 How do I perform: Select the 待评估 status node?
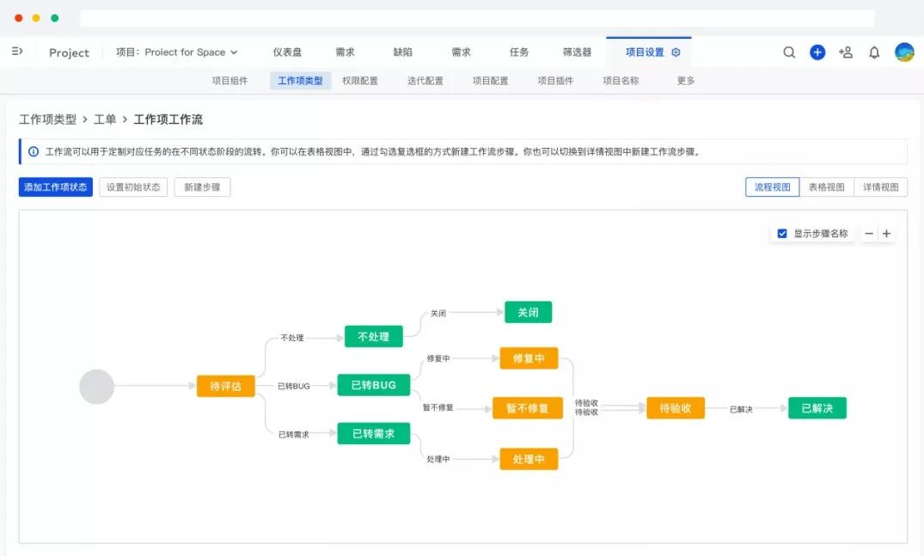click(226, 387)
